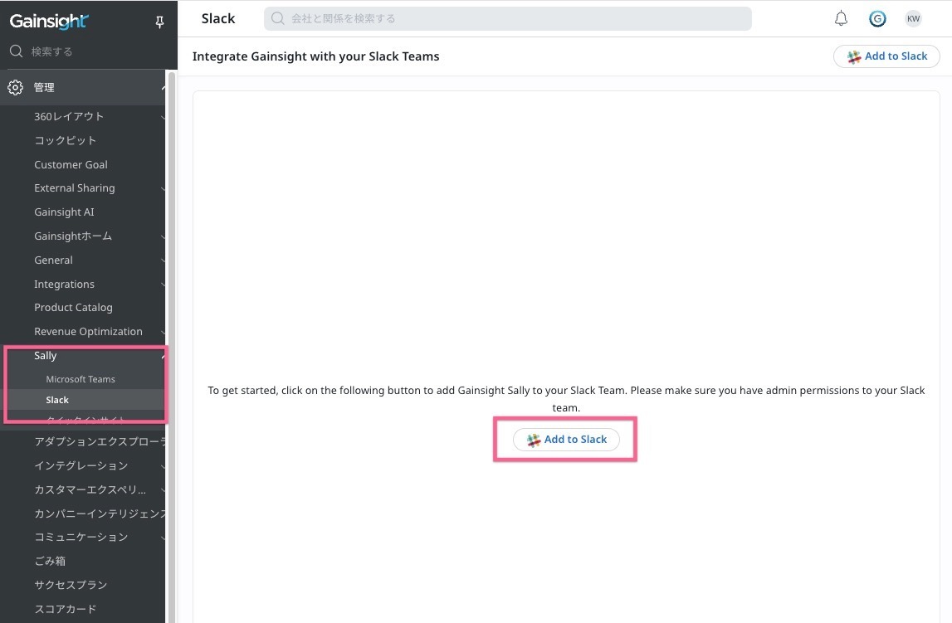Open Product Catalog in the sidebar
Viewport: 952px width, 623px height.
pos(73,308)
